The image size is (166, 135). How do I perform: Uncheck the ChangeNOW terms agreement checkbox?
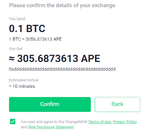pyautogui.click(x=13, y=121)
